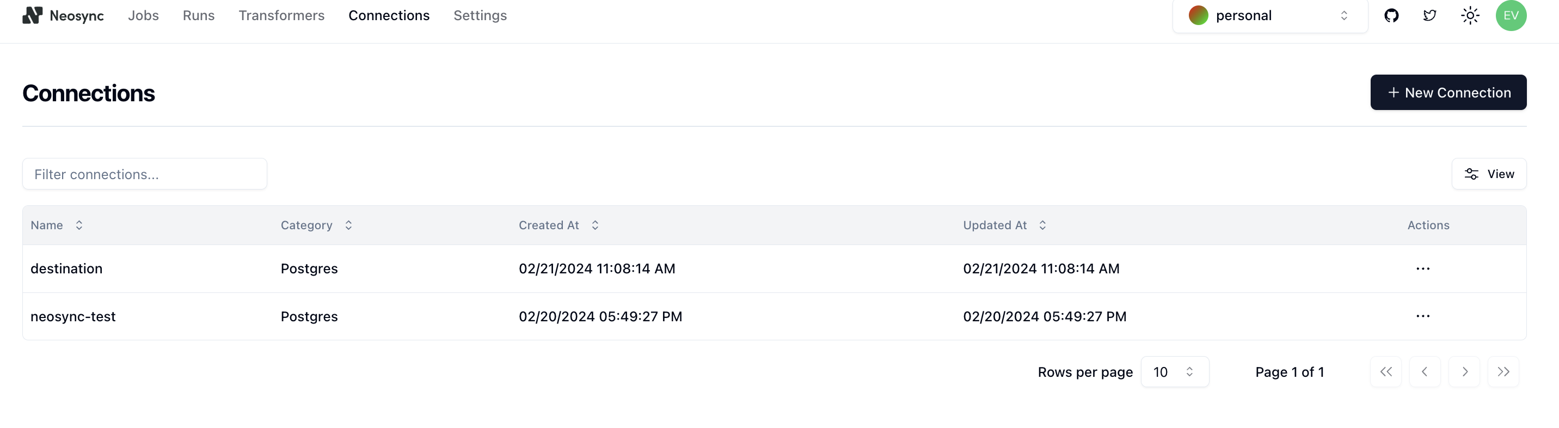
Task: Open the View column options
Action: [1489, 174]
